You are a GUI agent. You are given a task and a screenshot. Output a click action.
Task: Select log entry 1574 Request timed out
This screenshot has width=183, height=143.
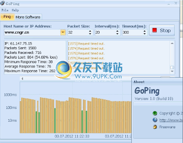[x=86, y=48]
